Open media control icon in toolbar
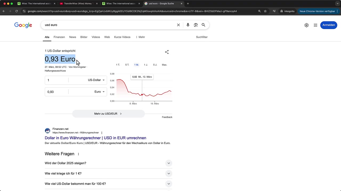Viewport: 341px width, 191px height. 274,11
